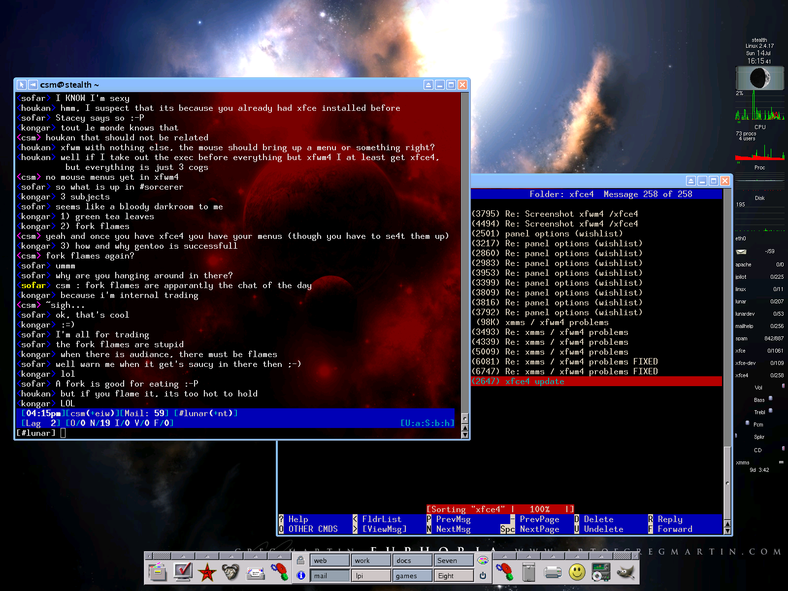Expand the popup arrow above the file cabinet
788x591 pixels.
tap(528, 556)
